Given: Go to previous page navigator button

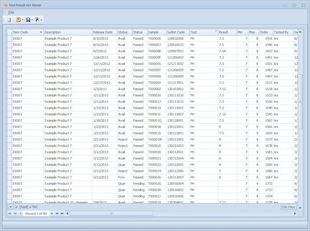Looking at the screenshot, I should (x=15, y=213).
